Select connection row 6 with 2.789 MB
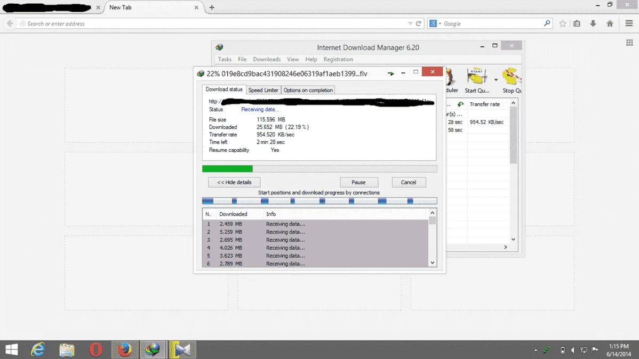Image resolution: width=639 pixels, height=359 pixels. click(x=315, y=263)
